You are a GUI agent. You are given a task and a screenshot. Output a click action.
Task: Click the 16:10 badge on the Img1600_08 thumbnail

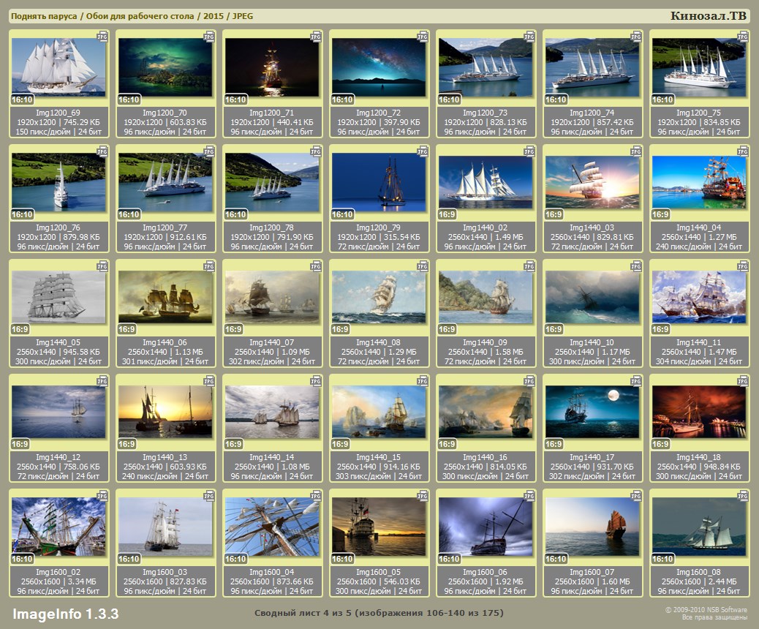662,559
